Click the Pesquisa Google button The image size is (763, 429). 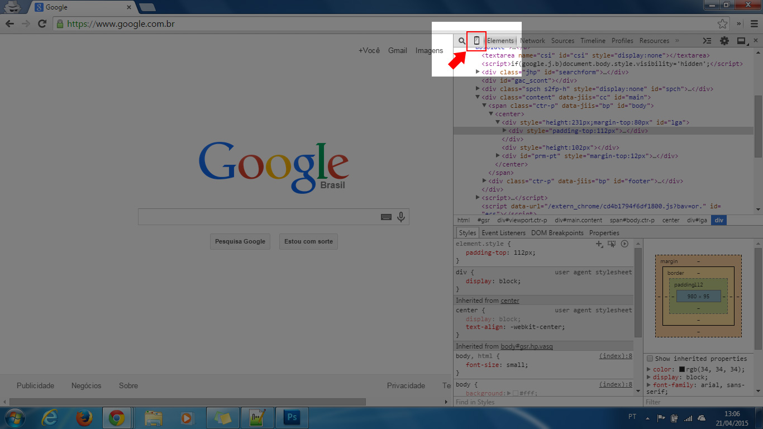tap(240, 241)
